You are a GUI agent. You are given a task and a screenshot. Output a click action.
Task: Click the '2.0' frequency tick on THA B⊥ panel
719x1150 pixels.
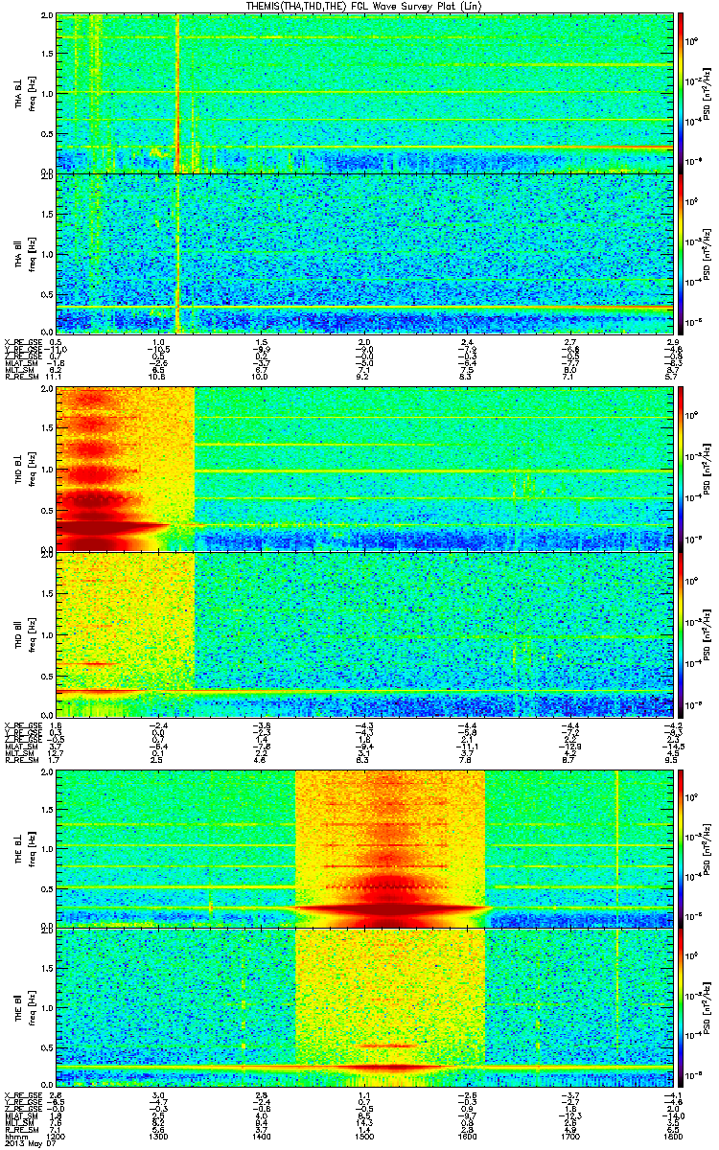(x=48, y=16)
